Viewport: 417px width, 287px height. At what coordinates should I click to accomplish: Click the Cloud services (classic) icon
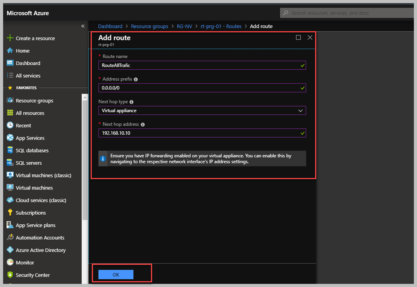click(10, 200)
